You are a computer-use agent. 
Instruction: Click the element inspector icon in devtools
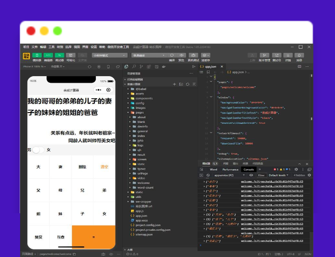(202, 169)
